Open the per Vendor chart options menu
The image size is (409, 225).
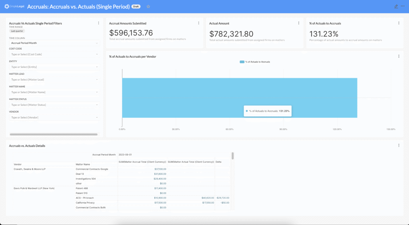coord(399,57)
